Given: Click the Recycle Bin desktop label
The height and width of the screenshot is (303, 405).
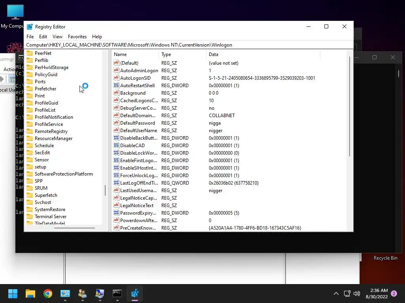Looking at the screenshot, I should pos(385,258).
